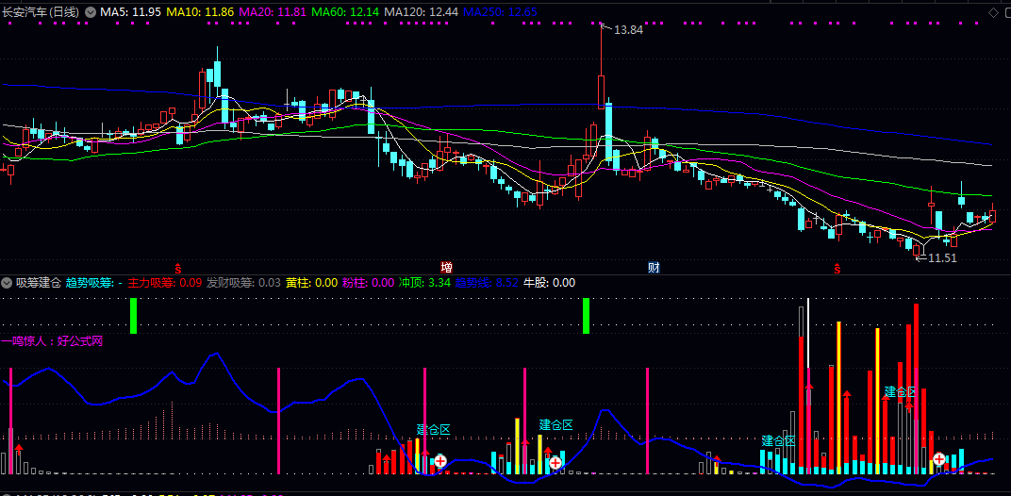The width and height of the screenshot is (1011, 496).
Task: Select the MA5: 11.95 indicator label
Action: pos(131,11)
